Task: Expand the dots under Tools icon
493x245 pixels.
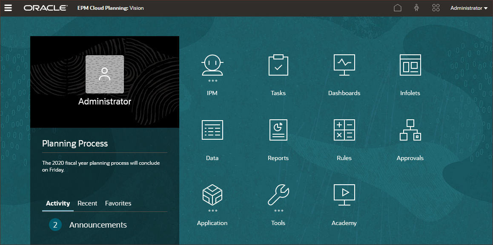Action: click(278, 211)
